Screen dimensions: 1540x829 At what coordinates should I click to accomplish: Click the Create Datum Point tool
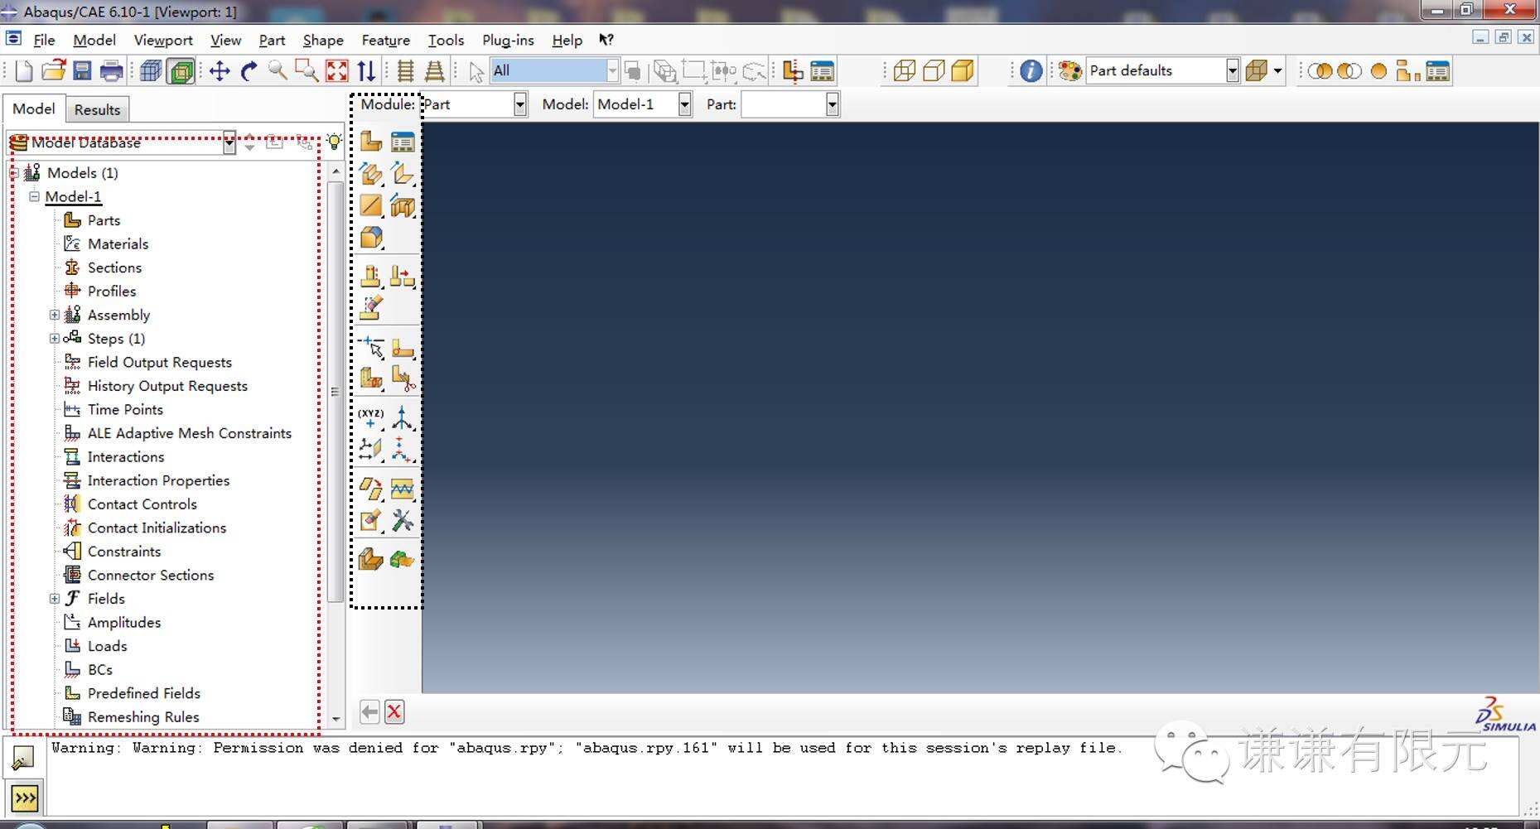click(x=371, y=417)
